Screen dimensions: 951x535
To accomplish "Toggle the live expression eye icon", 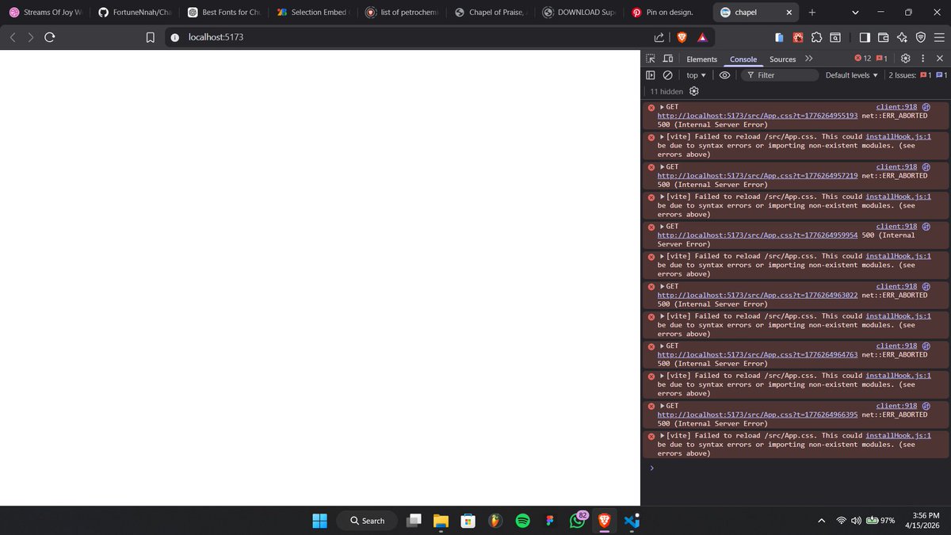I will point(724,75).
